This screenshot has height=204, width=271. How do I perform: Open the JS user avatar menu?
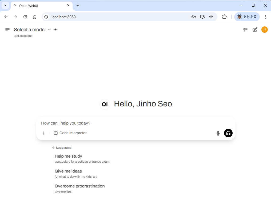pos(264,30)
